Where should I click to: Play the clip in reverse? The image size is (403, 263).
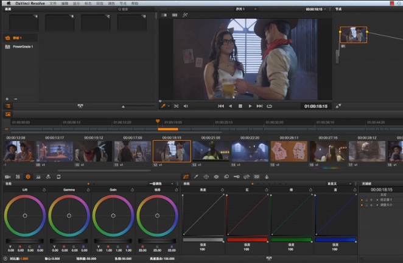click(x=230, y=106)
